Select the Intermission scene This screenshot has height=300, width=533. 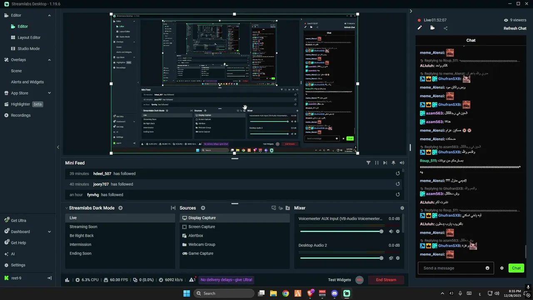[120, 245]
